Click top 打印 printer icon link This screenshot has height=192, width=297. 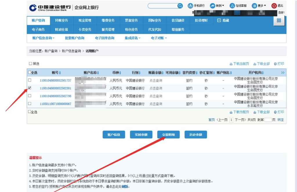pyautogui.click(x=279, y=64)
